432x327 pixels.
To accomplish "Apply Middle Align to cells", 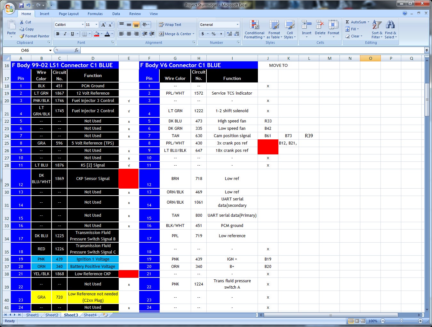I will click(x=129, y=25).
